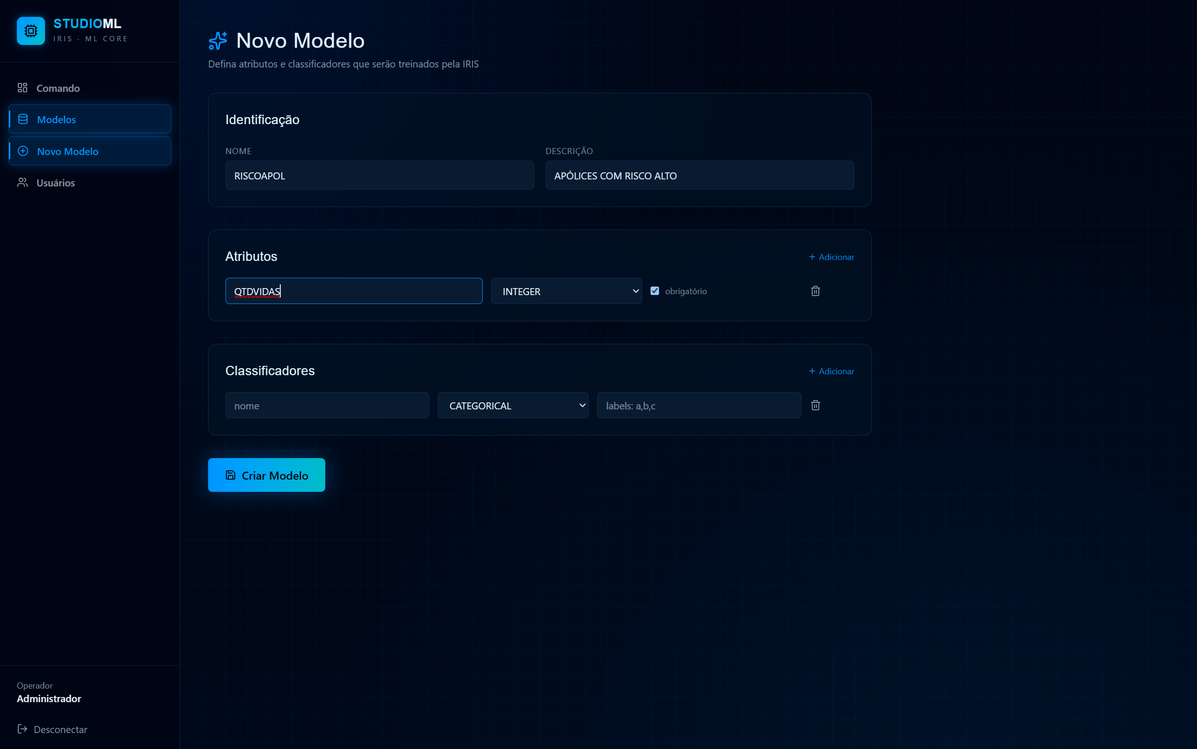
Task: Click the save icon on Criar Modelo button
Action: pos(231,475)
